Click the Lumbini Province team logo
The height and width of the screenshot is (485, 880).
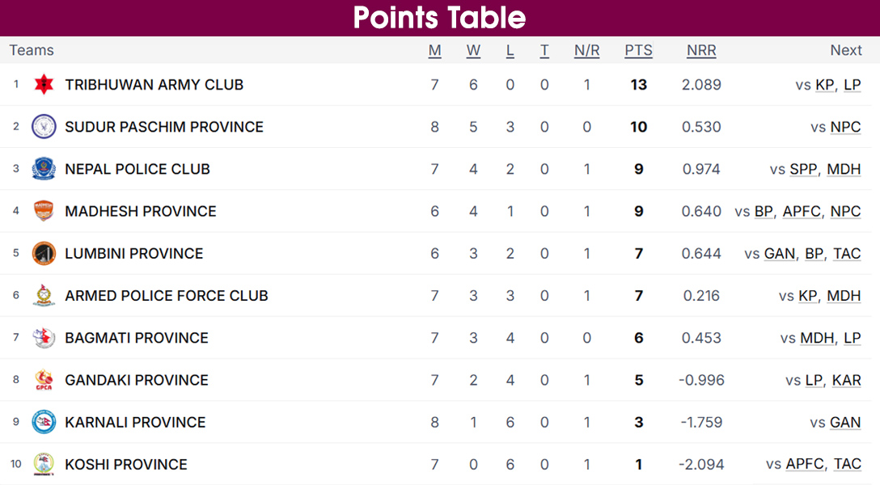pyautogui.click(x=44, y=253)
